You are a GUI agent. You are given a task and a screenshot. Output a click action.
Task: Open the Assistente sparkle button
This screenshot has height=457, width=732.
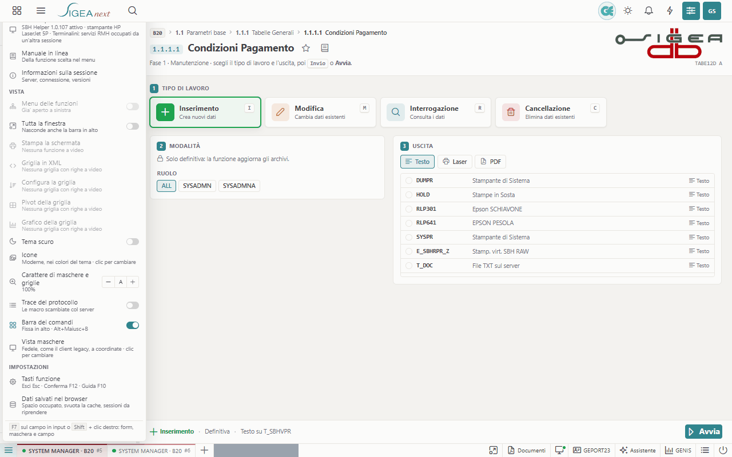(x=637, y=450)
